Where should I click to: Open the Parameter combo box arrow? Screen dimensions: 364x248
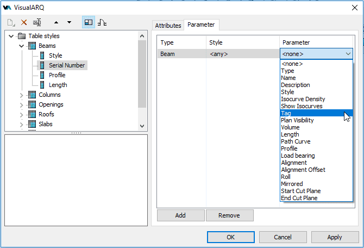tap(348, 54)
